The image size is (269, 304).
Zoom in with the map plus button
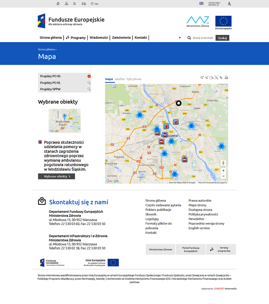[223, 171]
